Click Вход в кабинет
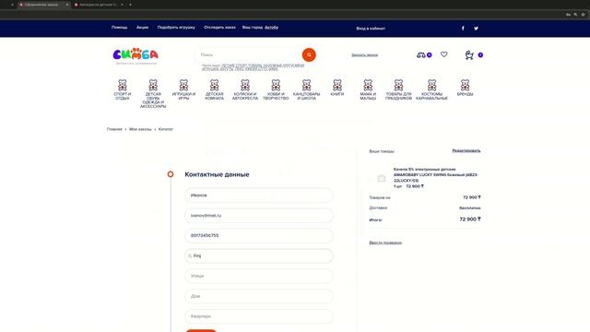Viewport: 590px width, 332px height. tap(371, 29)
